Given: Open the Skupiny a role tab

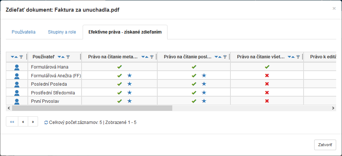Looking at the screenshot, I should coord(62,32).
